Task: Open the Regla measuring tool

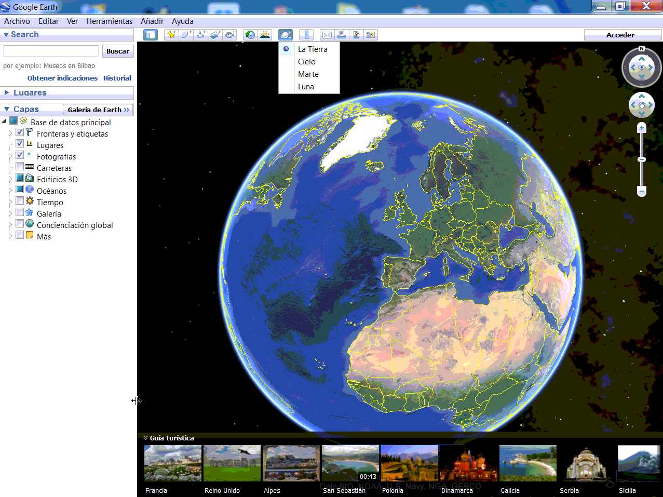Action: click(x=306, y=34)
